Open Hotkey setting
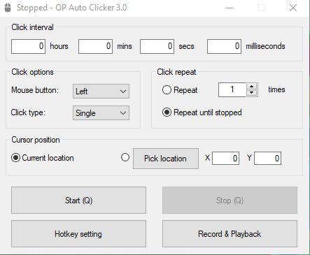Viewport: 310px width, 255px height. click(x=78, y=234)
